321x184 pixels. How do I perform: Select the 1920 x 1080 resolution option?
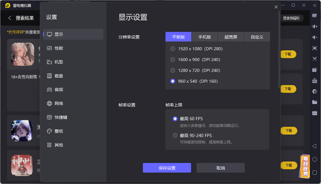coord(173,49)
